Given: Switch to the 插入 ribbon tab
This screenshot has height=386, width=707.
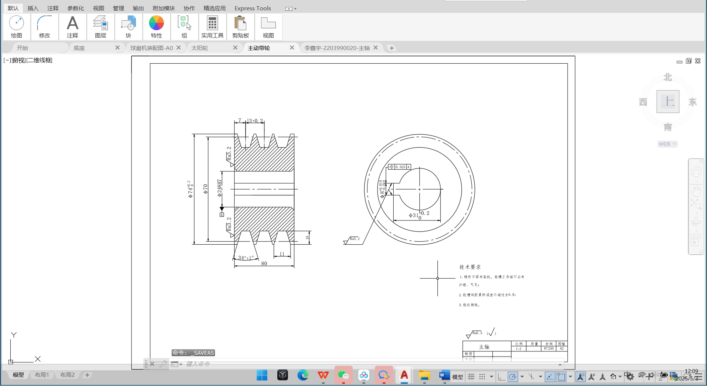Looking at the screenshot, I should point(33,8).
